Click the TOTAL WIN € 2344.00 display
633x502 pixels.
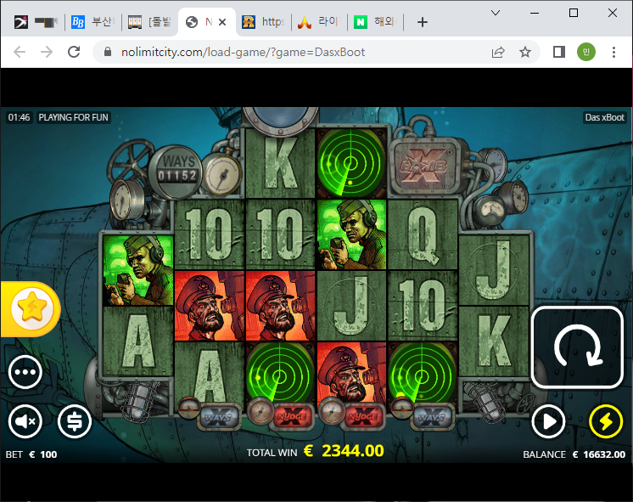316,451
